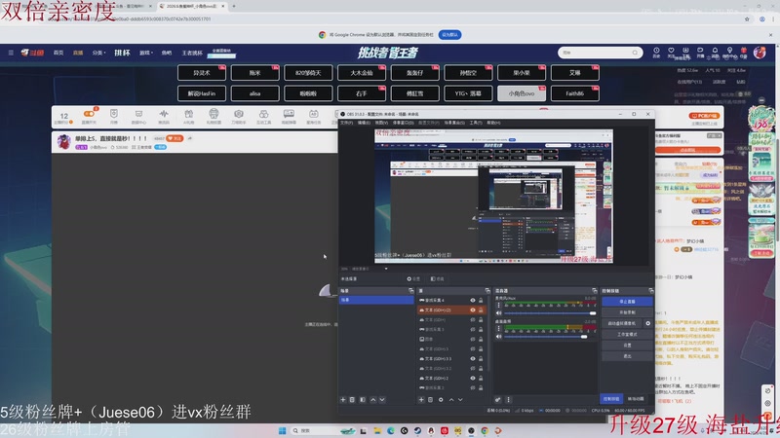Open scene filters icon in scenes toolbar

(x=363, y=400)
